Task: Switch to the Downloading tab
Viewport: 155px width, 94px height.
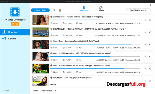Action: point(83,9)
